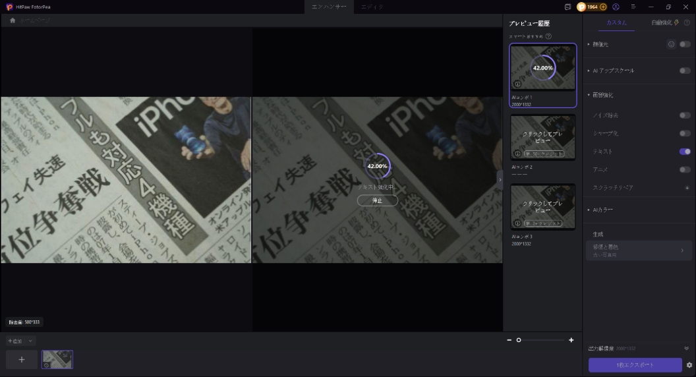Enable the ノイズ除去 switch
696x377 pixels.
tap(685, 115)
